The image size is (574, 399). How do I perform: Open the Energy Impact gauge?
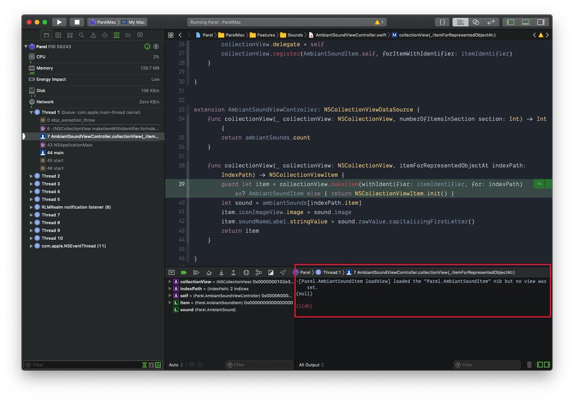point(94,79)
